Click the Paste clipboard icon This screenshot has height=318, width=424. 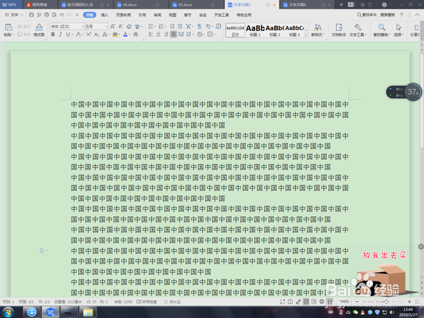pos(8,27)
